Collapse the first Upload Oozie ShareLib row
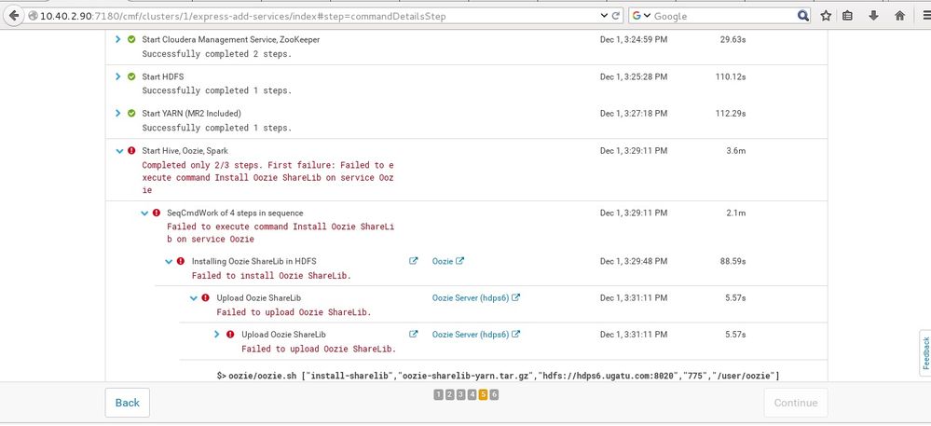 point(194,298)
